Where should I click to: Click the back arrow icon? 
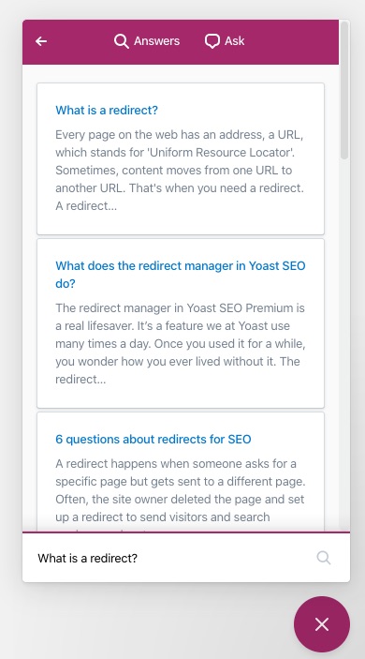tap(41, 41)
